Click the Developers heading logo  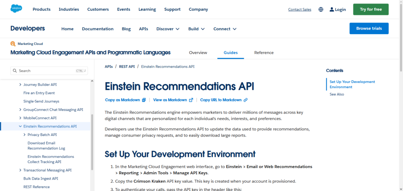(28, 28)
